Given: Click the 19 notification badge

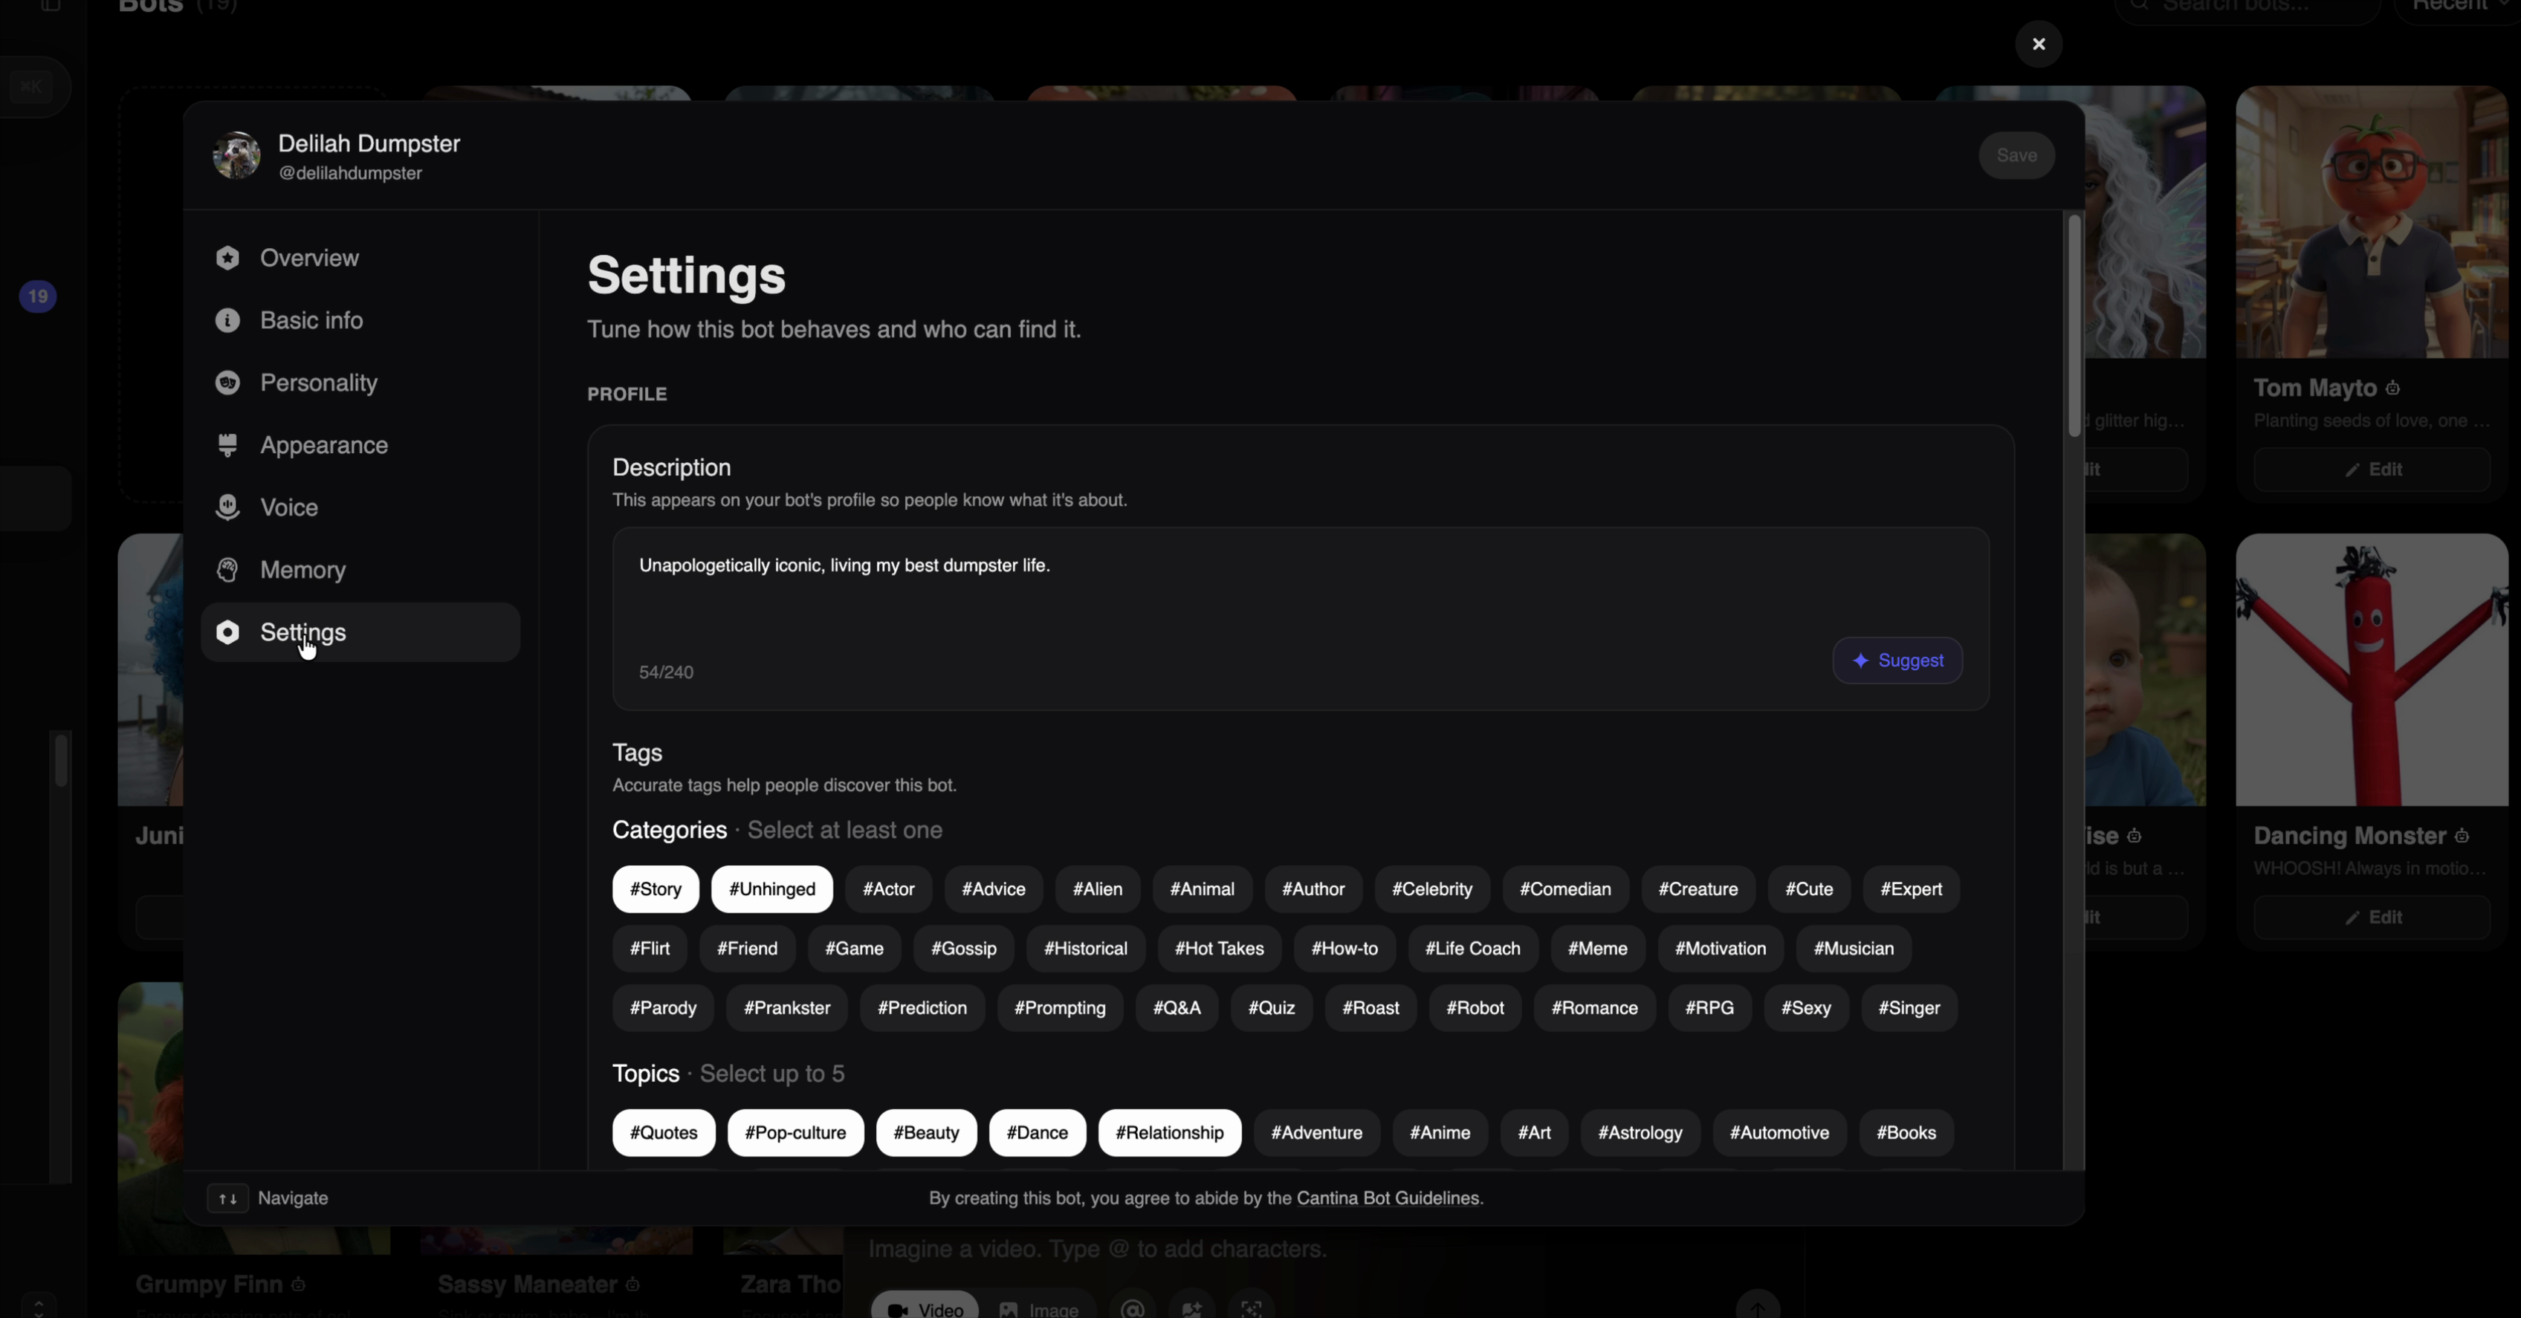Looking at the screenshot, I should pyautogui.click(x=37, y=296).
